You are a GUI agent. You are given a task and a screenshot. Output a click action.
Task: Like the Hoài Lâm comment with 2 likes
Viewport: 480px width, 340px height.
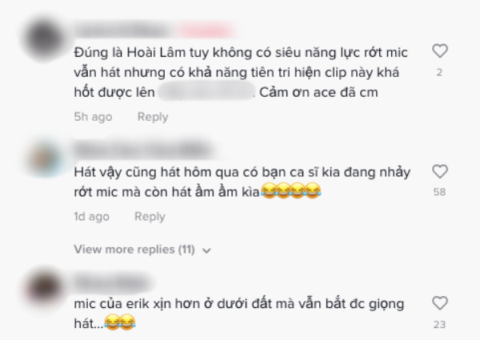click(x=440, y=51)
